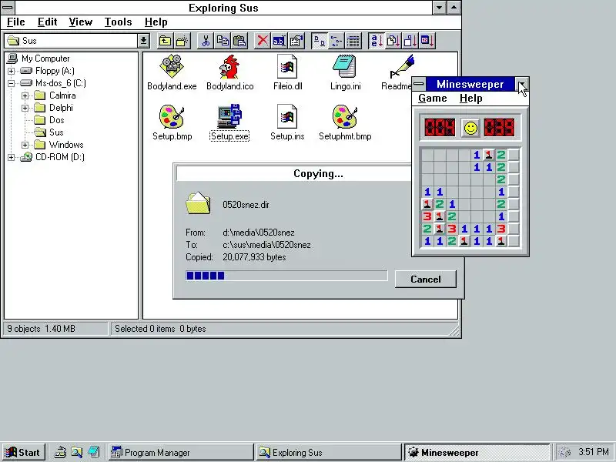Image resolution: width=616 pixels, height=462 pixels.
Task: Open the Game menu in Minesweeper
Action: click(x=433, y=99)
